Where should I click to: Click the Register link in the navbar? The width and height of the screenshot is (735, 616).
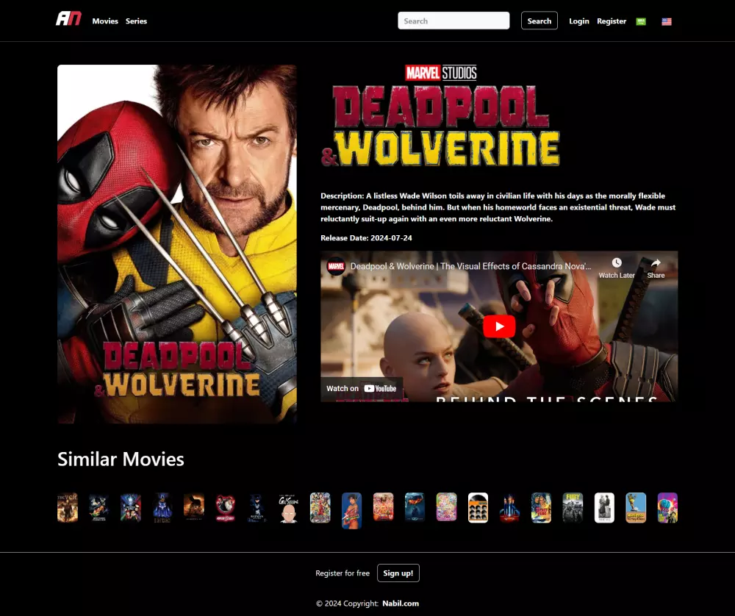612,21
